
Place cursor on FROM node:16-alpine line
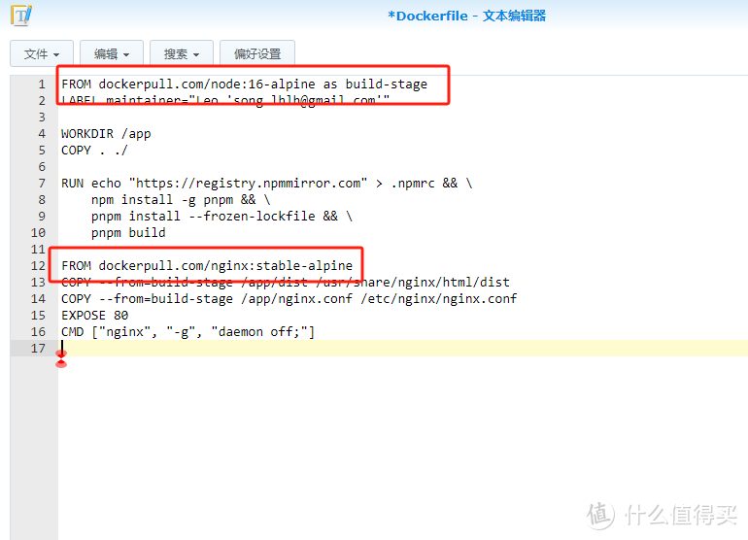244,84
